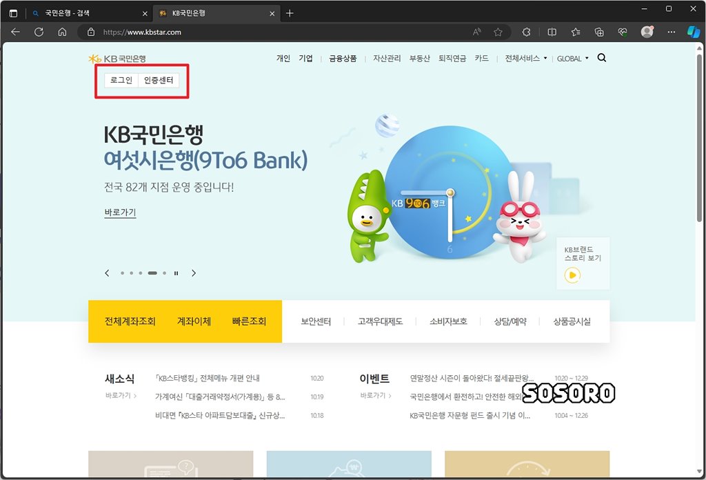Open settings and more ellipsis menu
The width and height of the screenshot is (706, 480).
(672, 32)
